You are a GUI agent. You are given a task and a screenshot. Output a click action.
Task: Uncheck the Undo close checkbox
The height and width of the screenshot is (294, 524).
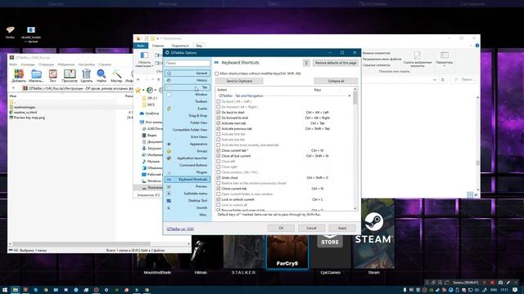(219, 178)
